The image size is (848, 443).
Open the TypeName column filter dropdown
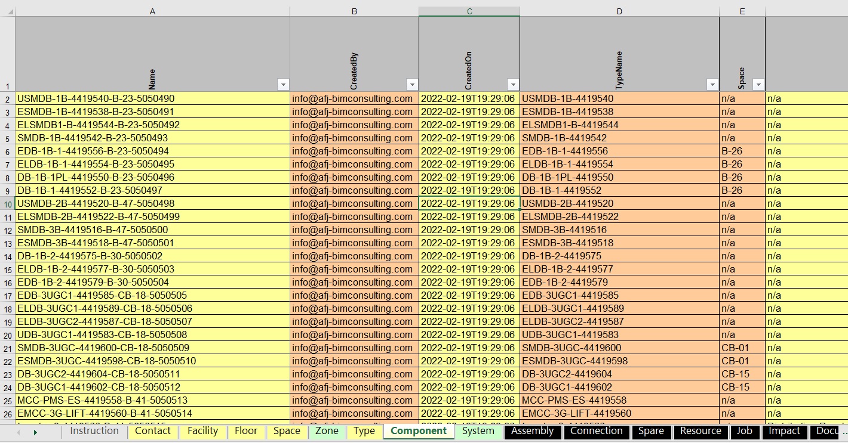[712, 85]
